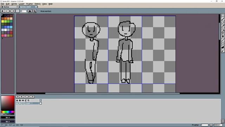
Task: Select the Layer 1 cel in frame 1
Action: 41,103
